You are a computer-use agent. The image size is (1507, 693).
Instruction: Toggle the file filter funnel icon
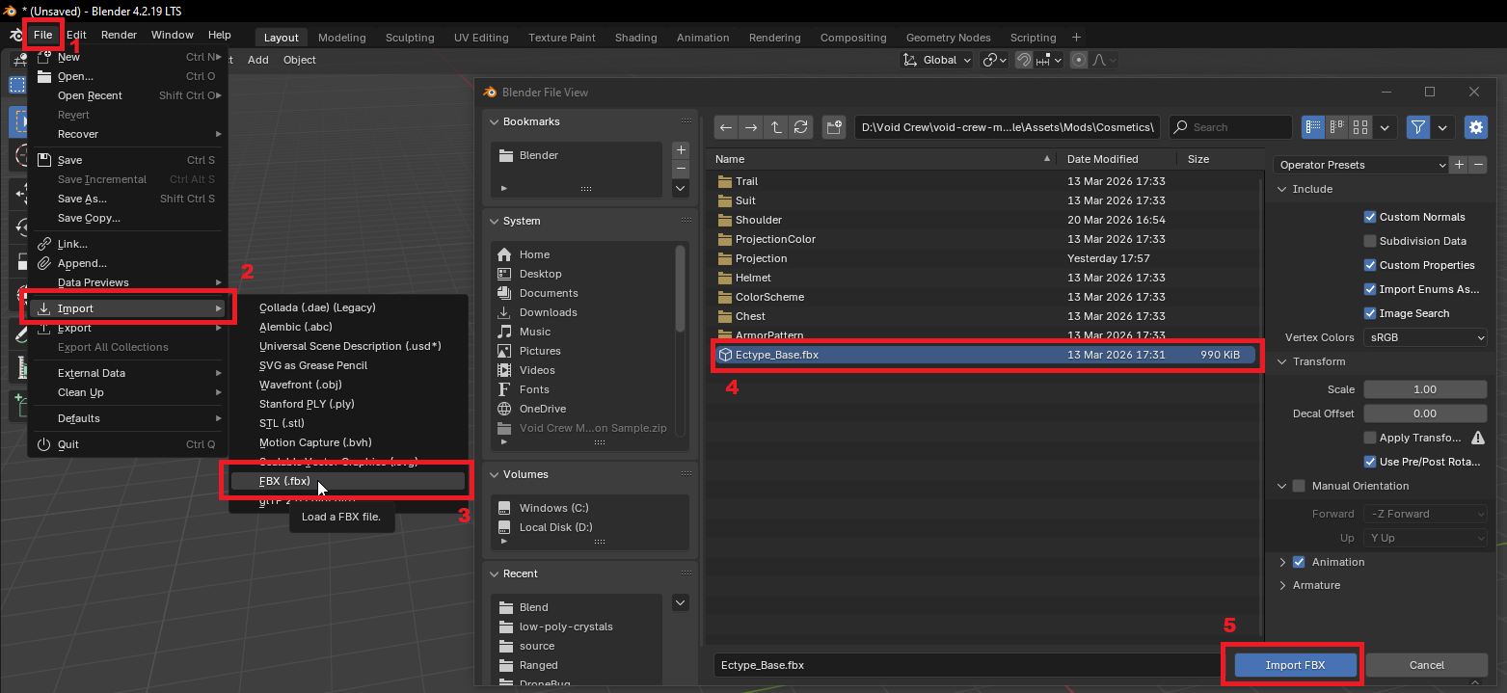[x=1417, y=127]
